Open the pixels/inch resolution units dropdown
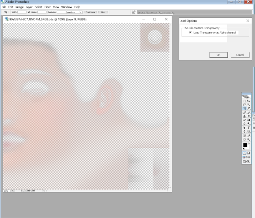Screen dimensions: 255x218 [x=74, y=12]
